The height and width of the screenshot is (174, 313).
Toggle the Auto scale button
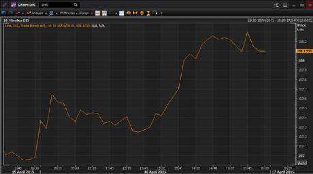302,163
